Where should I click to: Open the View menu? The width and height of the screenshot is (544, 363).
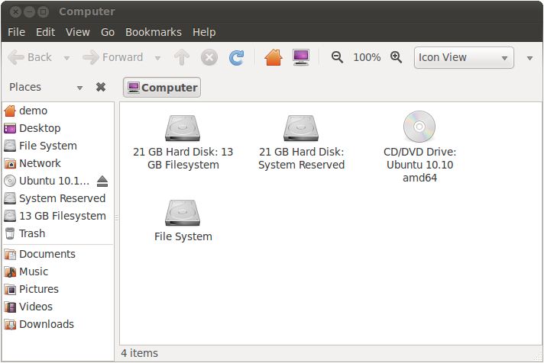pos(77,32)
